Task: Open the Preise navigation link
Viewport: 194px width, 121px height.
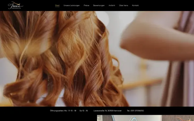Action: pyautogui.click(x=86, y=5)
